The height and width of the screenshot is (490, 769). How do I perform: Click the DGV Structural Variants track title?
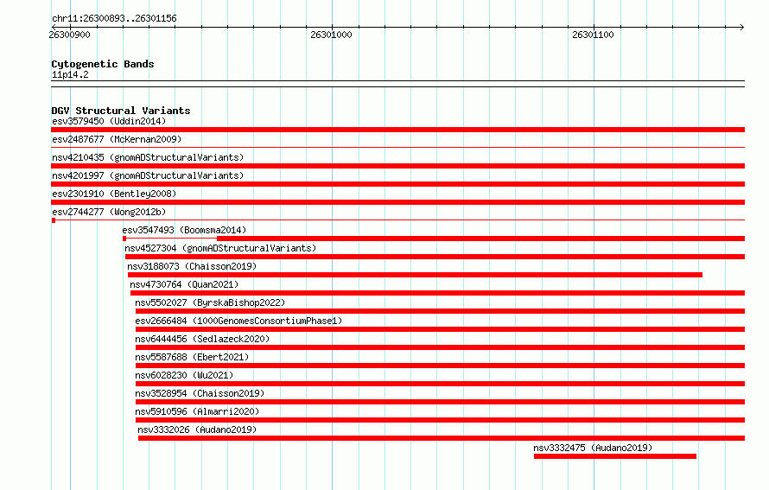click(121, 111)
